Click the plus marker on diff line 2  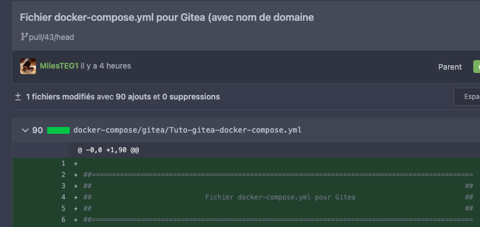pyautogui.click(x=76, y=175)
